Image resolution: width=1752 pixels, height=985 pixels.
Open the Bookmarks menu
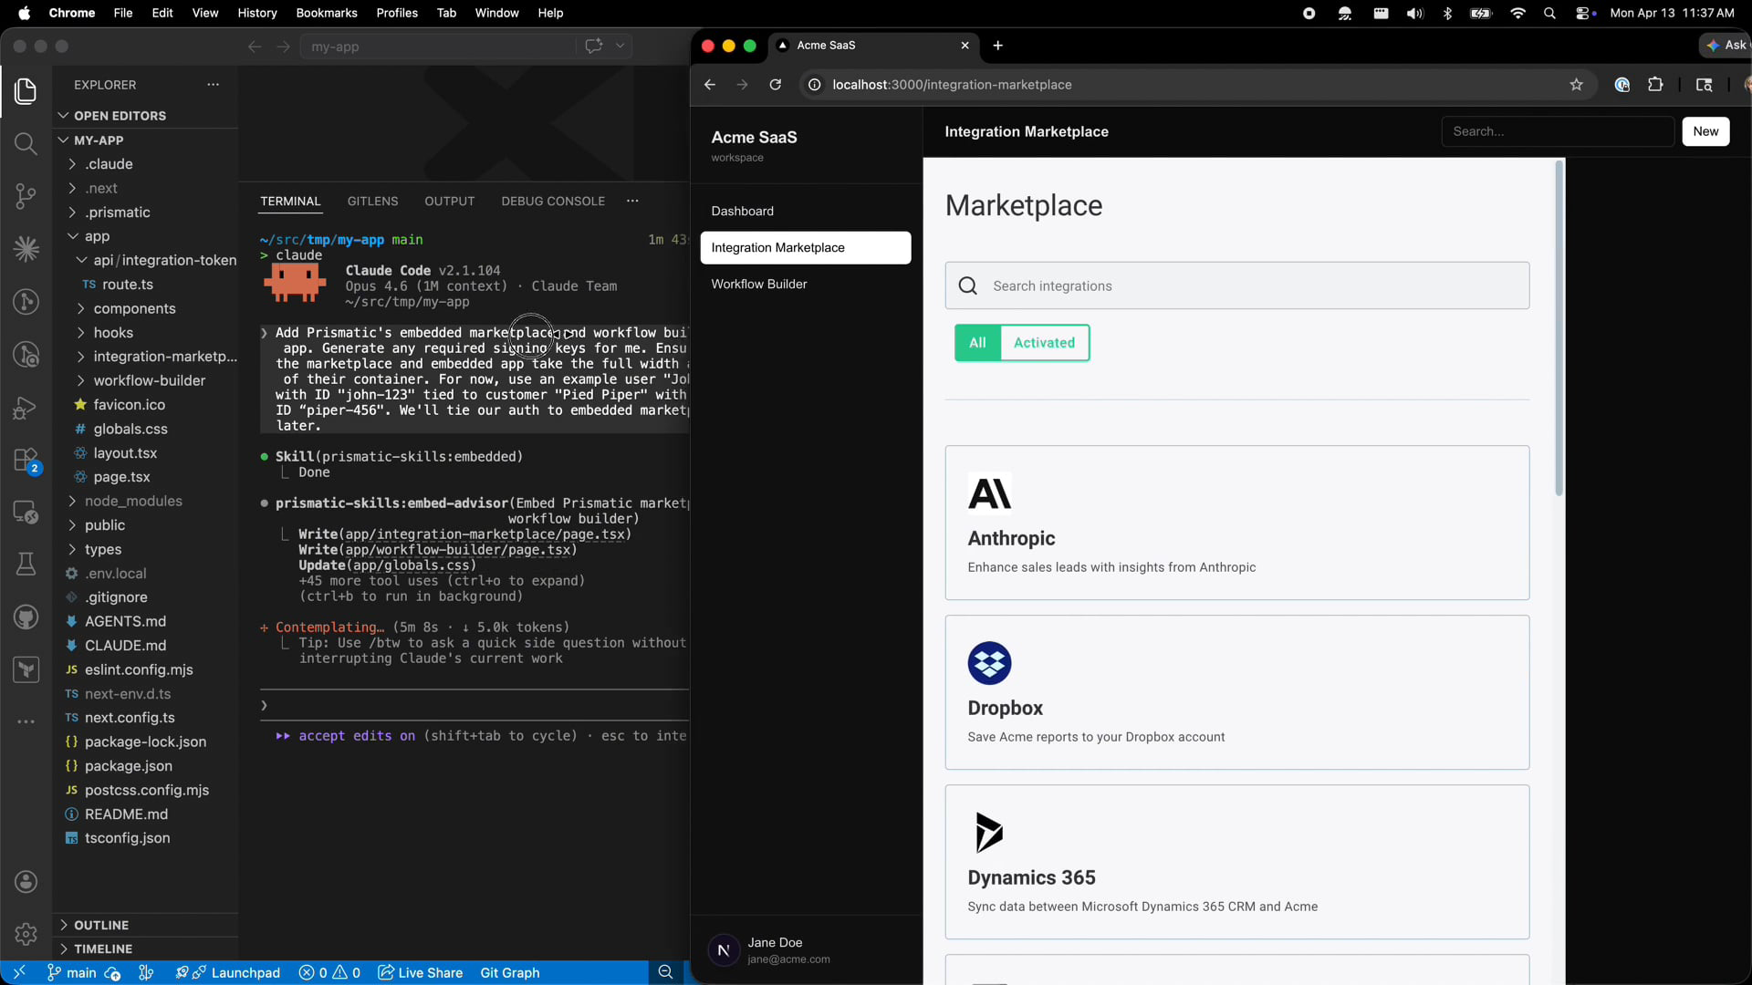point(326,13)
